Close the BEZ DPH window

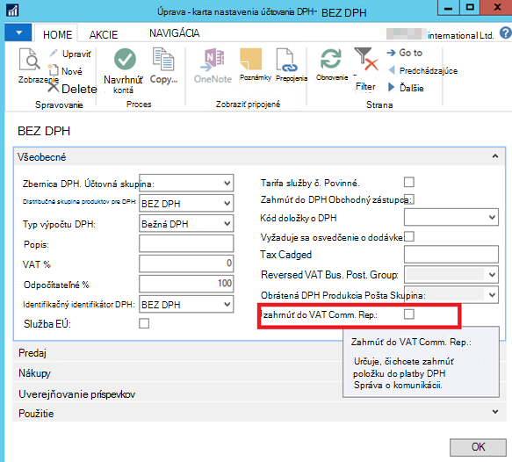[496, 8]
